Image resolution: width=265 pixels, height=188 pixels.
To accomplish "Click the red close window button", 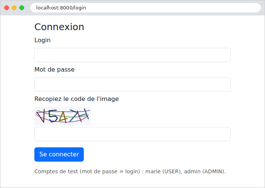I will (6, 8).
